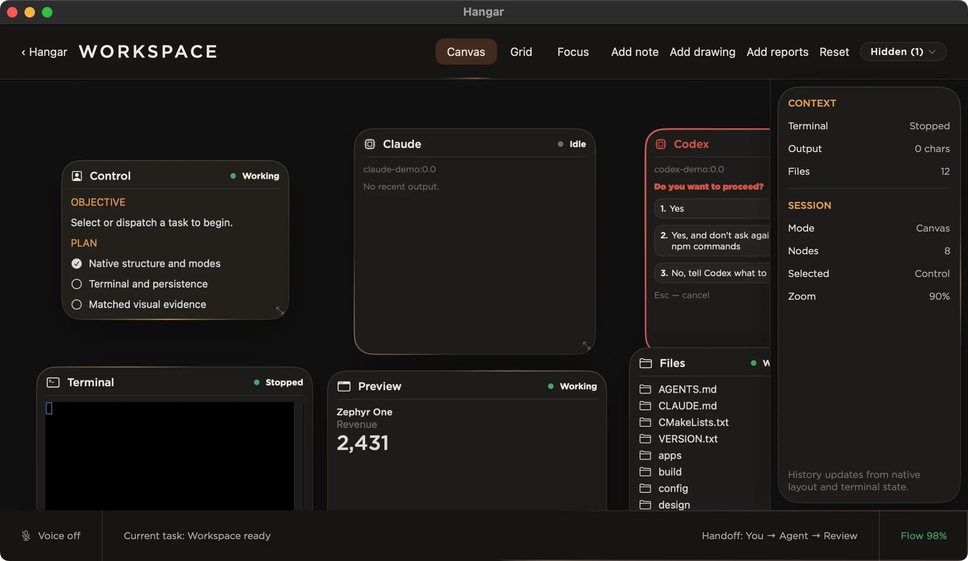
Task: Switch to Grid view tab
Action: point(521,52)
